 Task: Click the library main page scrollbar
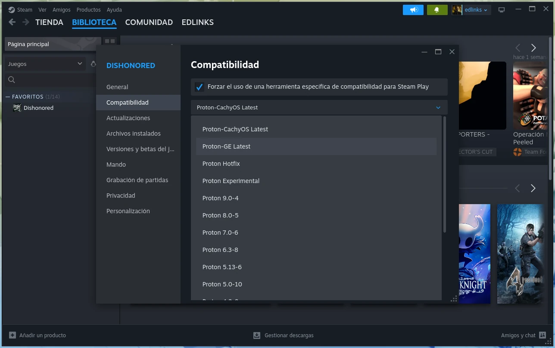pyautogui.click(x=551, y=108)
